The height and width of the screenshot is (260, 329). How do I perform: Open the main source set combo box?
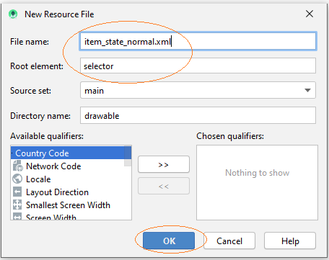click(198, 90)
